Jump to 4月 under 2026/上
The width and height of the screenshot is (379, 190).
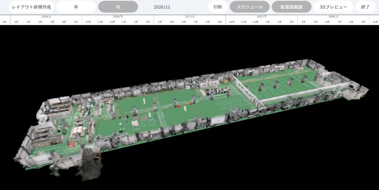coord(16,22)
